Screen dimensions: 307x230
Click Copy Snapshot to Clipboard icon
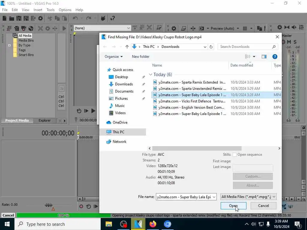[259, 28]
